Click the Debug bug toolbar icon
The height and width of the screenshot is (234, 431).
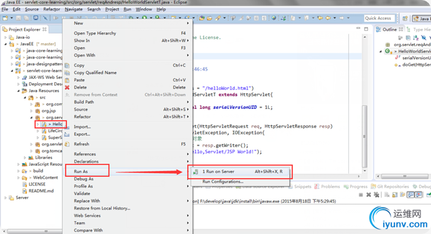click(x=131, y=18)
